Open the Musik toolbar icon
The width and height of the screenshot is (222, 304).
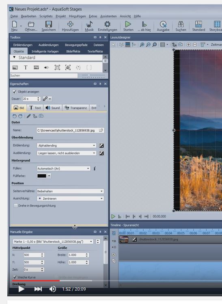point(89,24)
